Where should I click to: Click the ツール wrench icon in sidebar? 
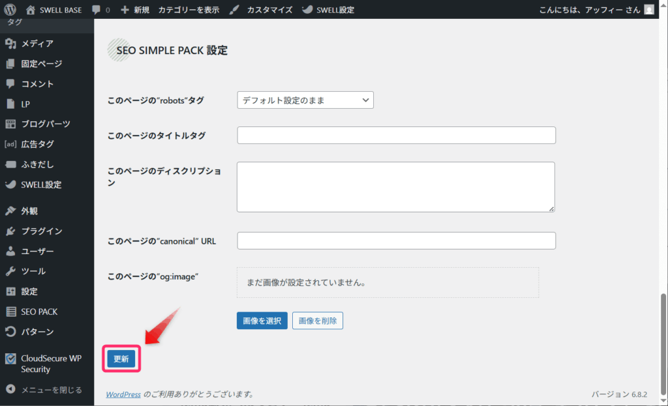10,271
